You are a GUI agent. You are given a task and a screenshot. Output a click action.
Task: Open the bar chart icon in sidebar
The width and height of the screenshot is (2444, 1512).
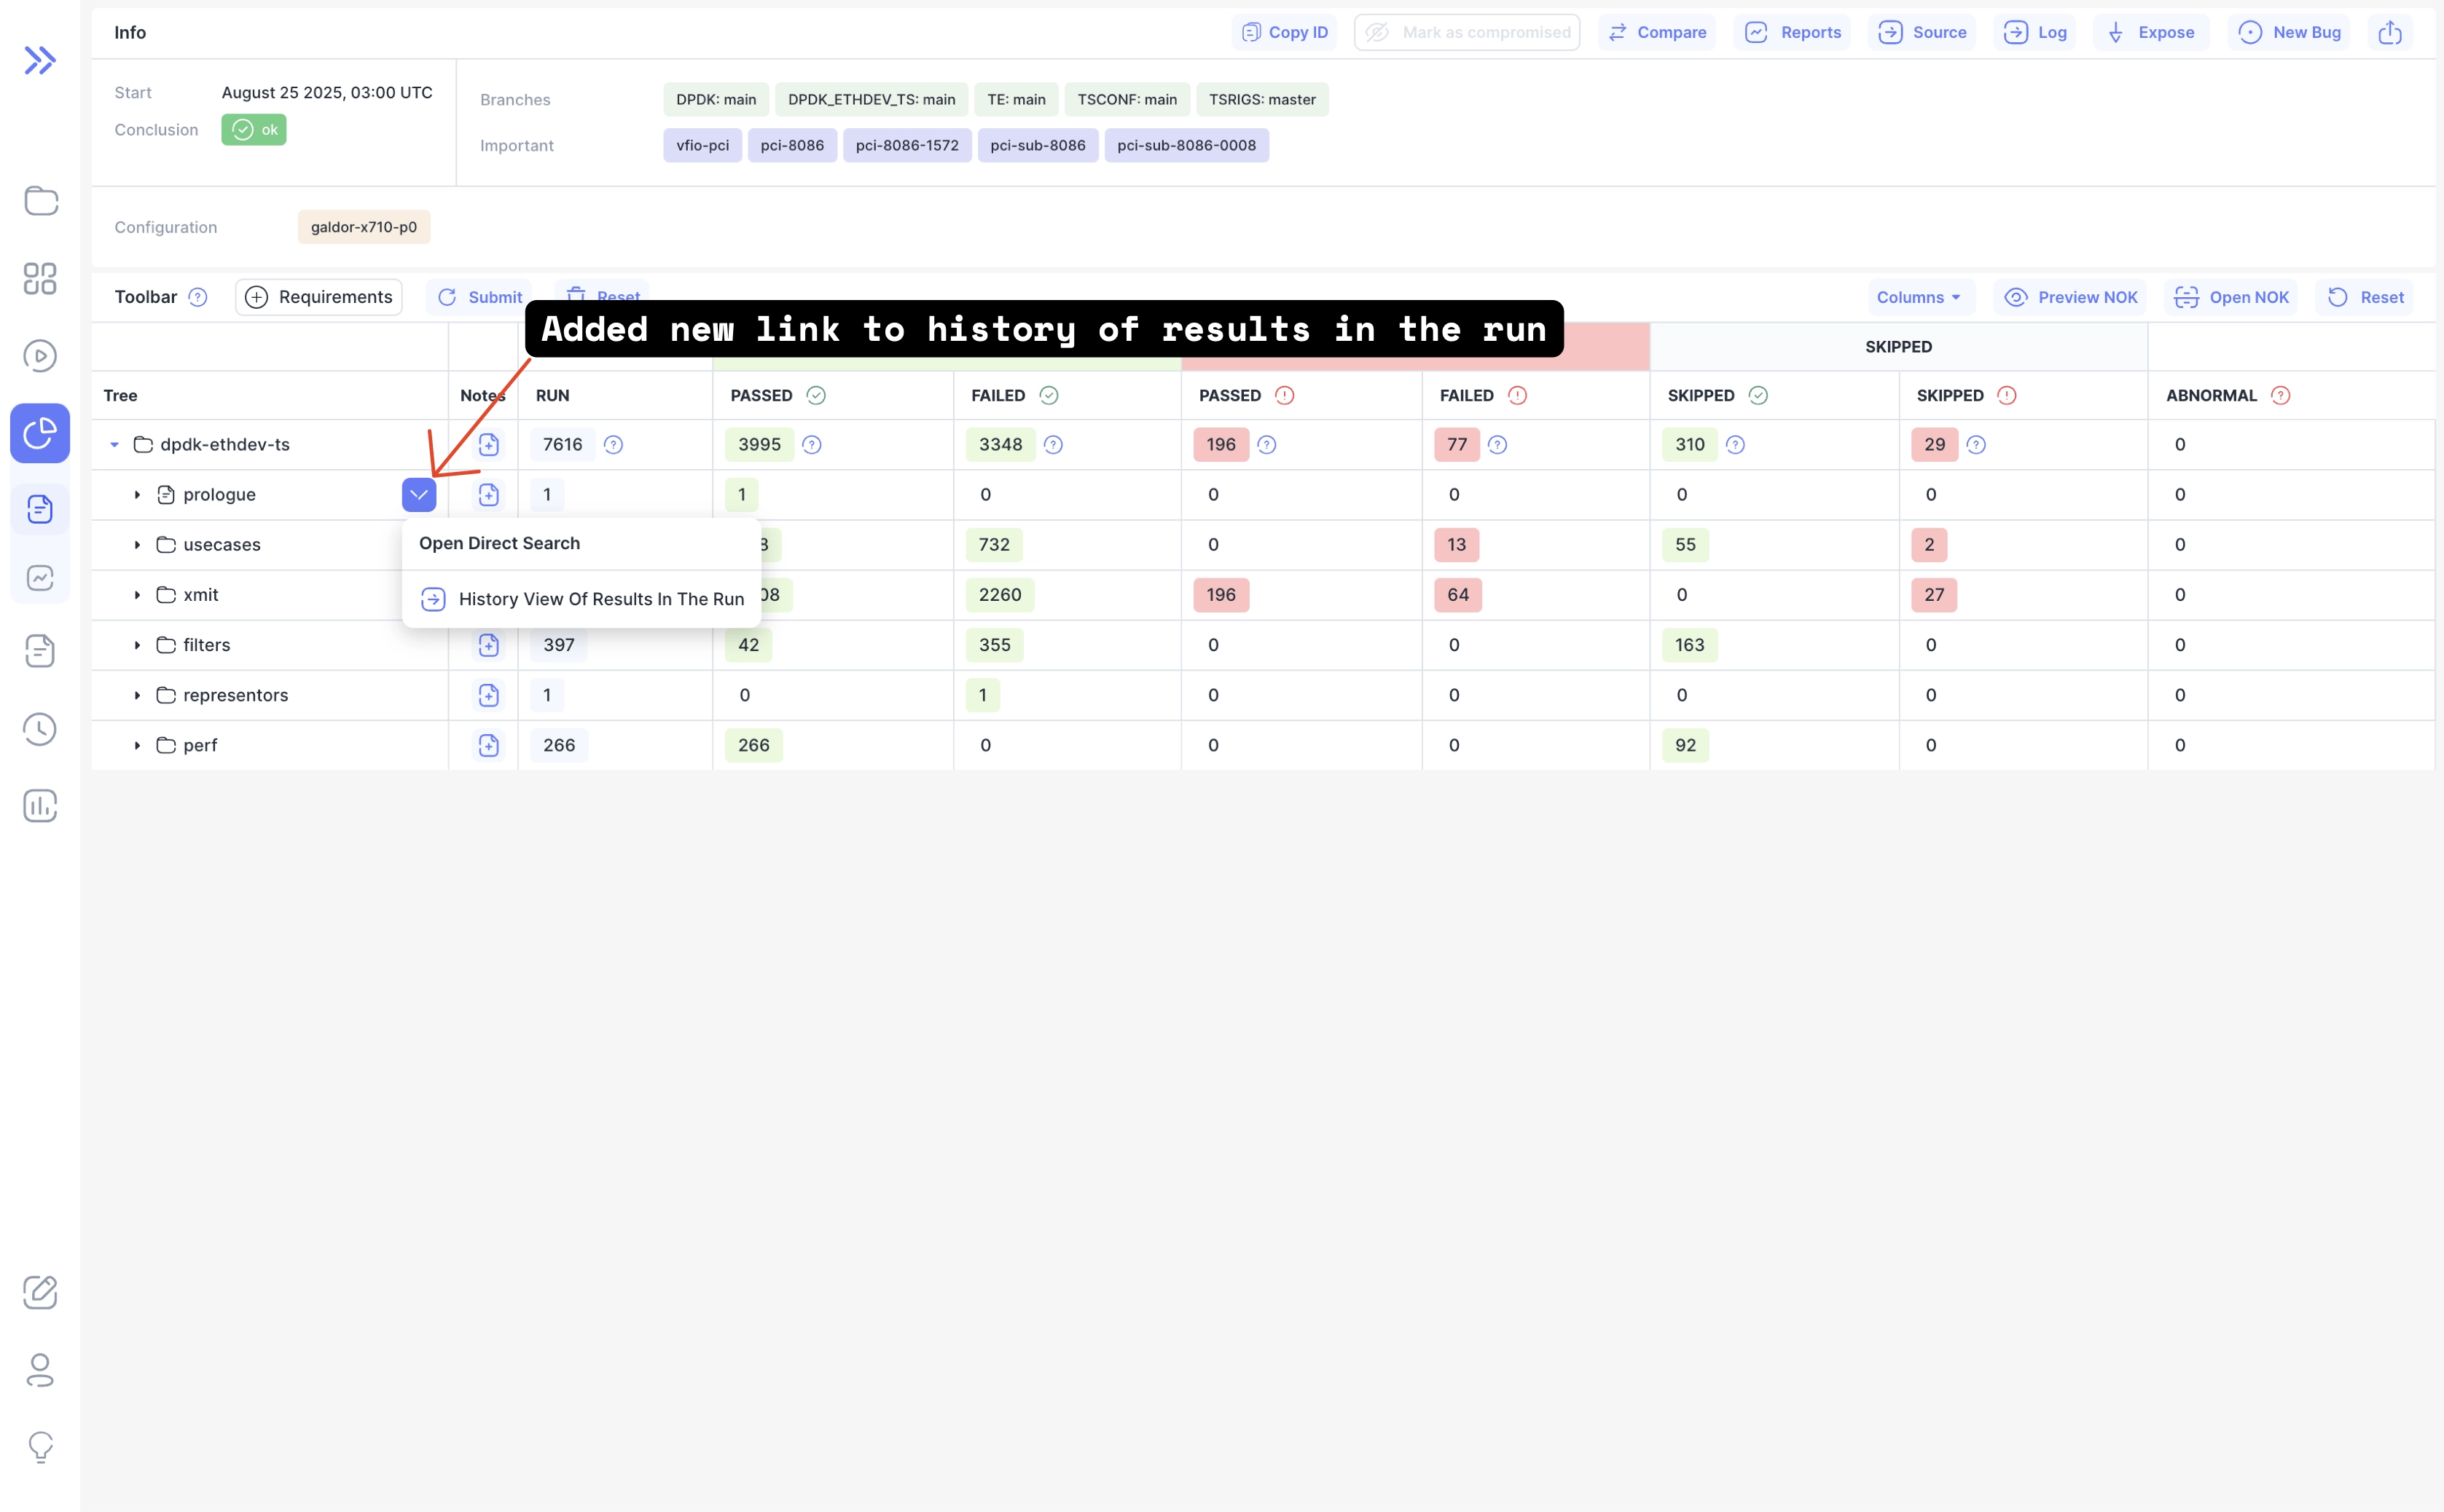40,806
